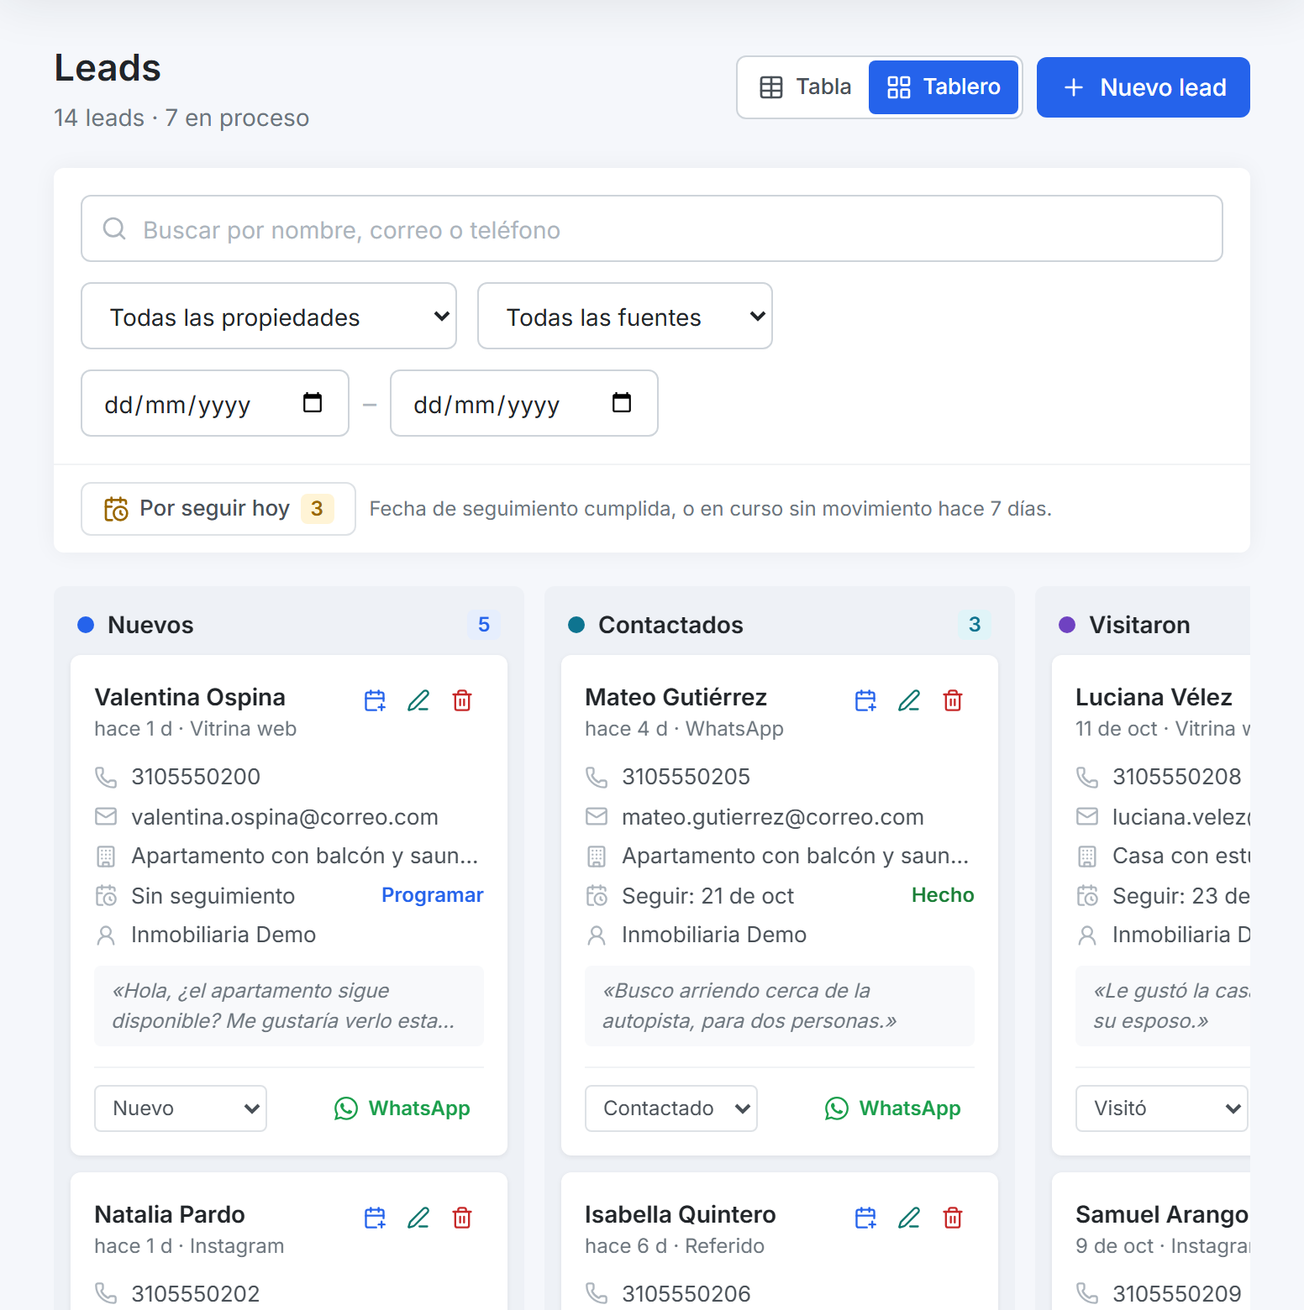Image resolution: width=1304 pixels, height=1310 pixels.
Task: Click phone number 3105550208
Action: tap(1177, 777)
